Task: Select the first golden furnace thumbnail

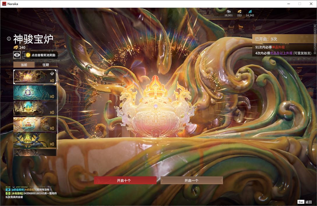Action: 35,77
